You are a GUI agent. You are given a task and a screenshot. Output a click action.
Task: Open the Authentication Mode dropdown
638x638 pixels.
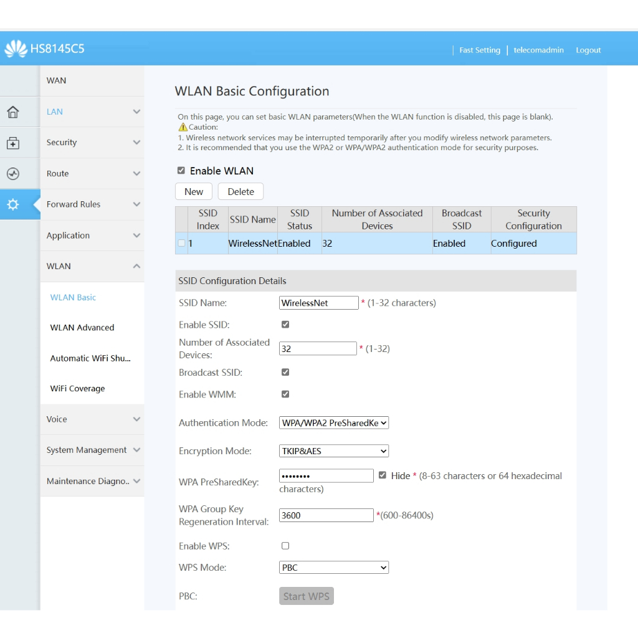[x=335, y=423]
